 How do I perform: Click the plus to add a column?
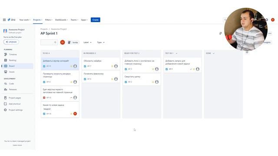click(247, 52)
